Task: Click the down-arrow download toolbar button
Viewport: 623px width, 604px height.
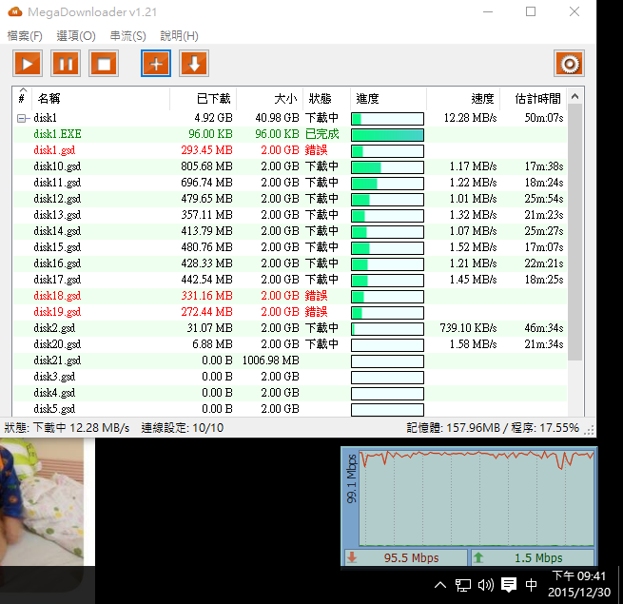Action: (194, 64)
